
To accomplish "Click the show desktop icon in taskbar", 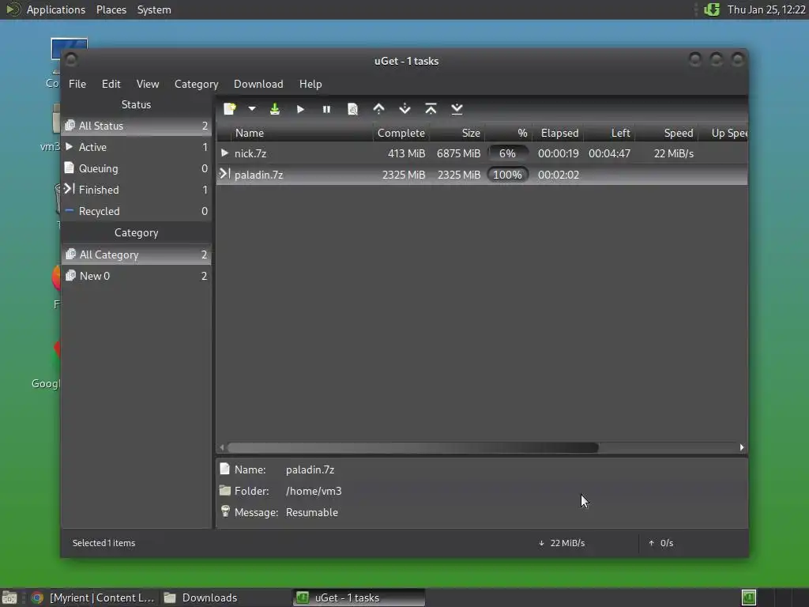I will (9, 598).
